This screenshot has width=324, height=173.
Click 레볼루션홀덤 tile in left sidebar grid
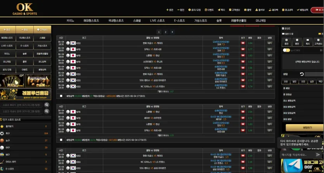point(42,54)
